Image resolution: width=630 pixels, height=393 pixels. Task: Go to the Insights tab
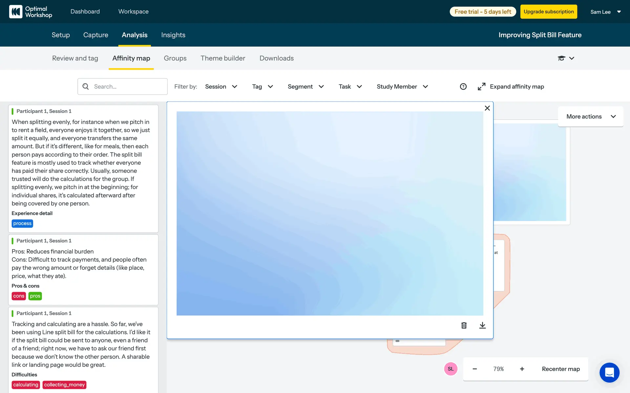(x=173, y=35)
